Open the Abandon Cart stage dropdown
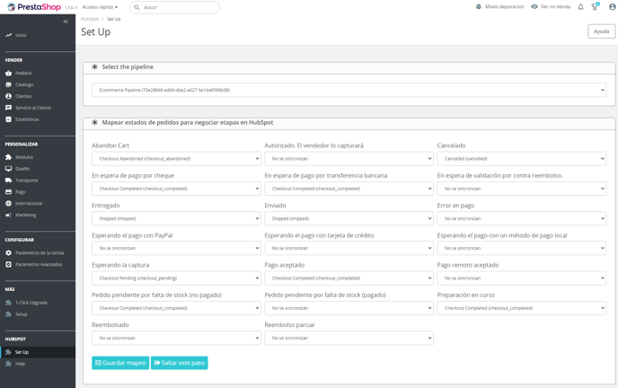This screenshot has width=618, height=388. click(x=176, y=159)
